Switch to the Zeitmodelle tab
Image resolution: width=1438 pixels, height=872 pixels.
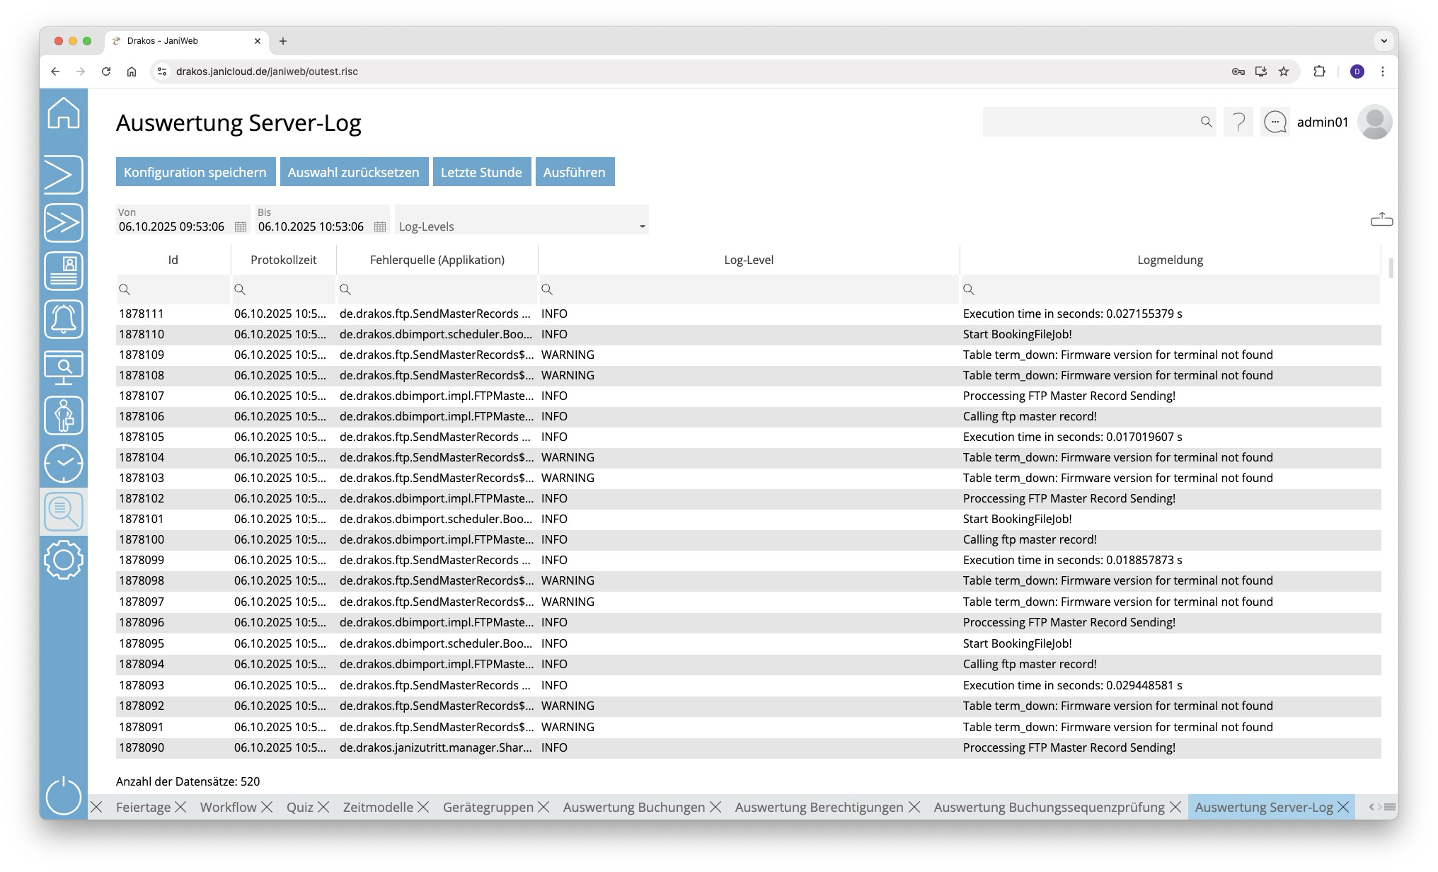[x=377, y=808]
